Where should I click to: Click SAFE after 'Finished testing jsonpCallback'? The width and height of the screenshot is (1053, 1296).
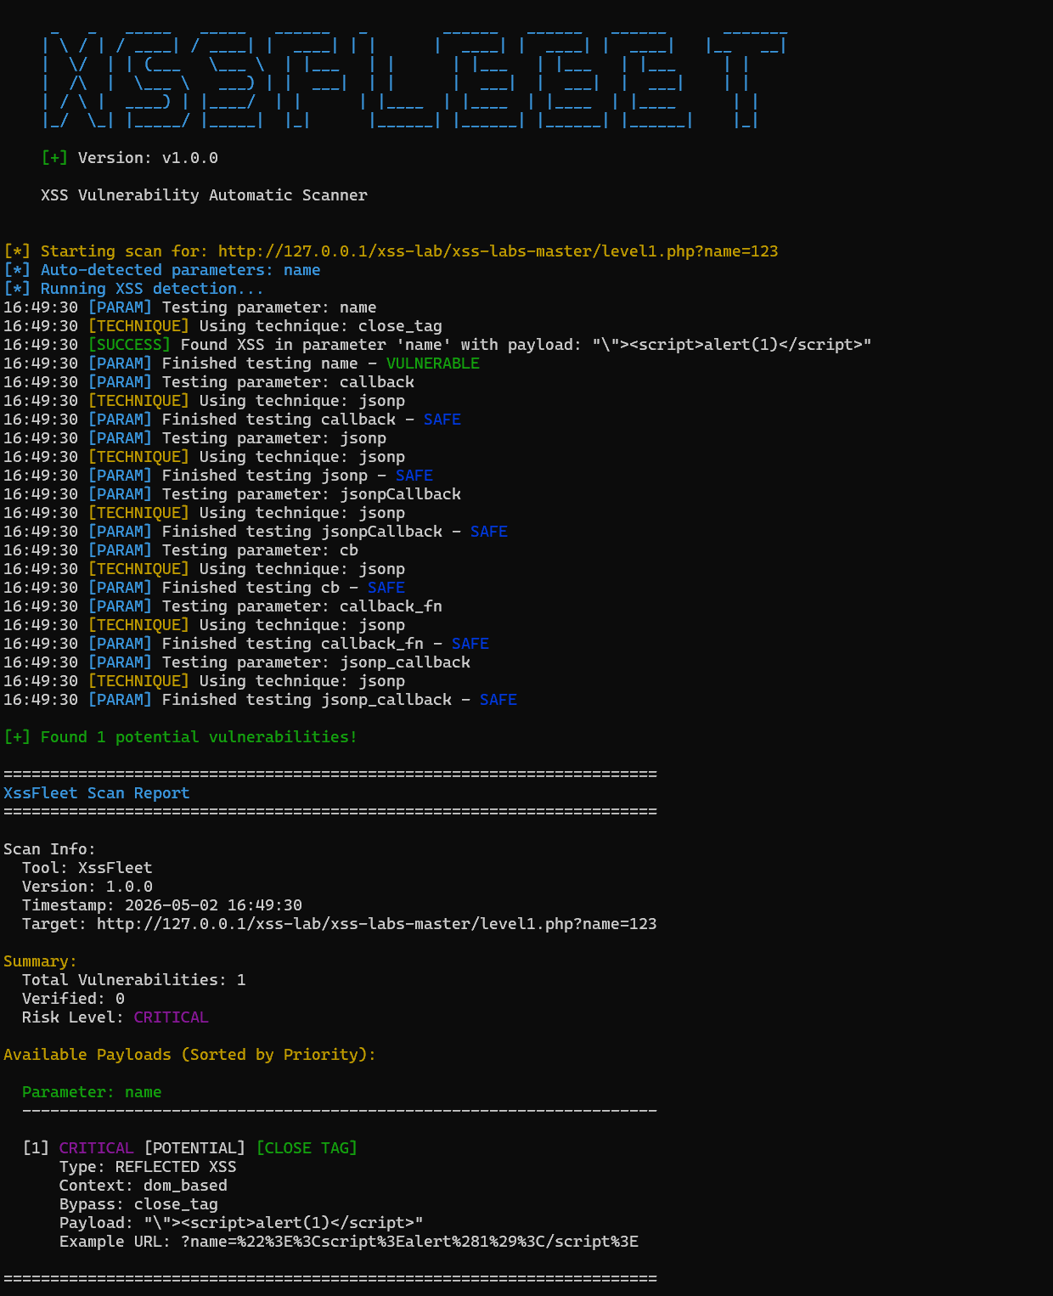488,532
